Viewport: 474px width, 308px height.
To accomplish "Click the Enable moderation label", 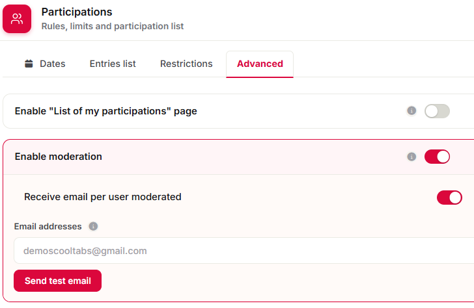I will 59,157.
